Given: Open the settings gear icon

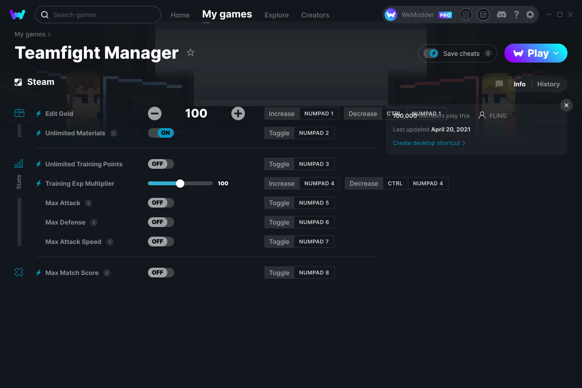Looking at the screenshot, I should (530, 15).
